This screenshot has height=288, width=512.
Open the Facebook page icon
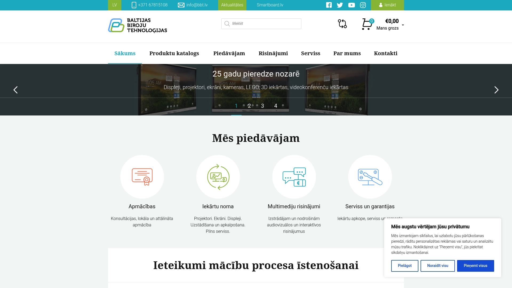click(329, 5)
